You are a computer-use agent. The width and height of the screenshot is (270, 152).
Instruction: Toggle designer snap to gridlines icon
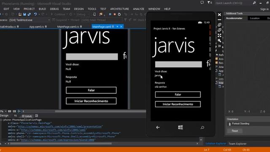14,111
